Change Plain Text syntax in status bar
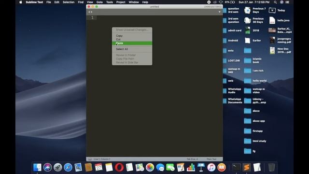 pyautogui.click(x=211, y=159)
